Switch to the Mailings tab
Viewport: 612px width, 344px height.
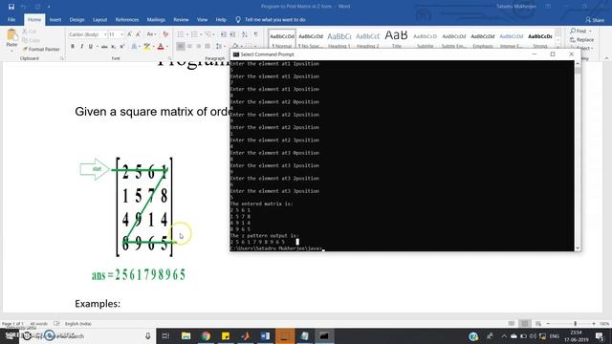point(156,19)
